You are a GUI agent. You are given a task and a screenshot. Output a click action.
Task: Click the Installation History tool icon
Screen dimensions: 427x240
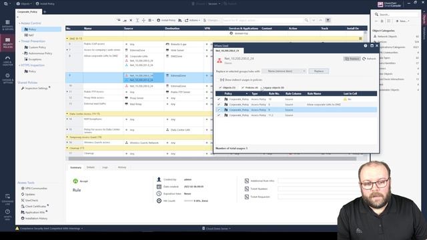[23, 218]
